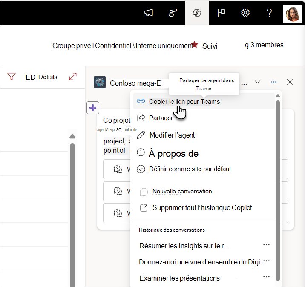Viewport: 305px width, 287px height.
Task: Click the plus circle icon beside Nouvelle conversation
Action: click(144, 192)
